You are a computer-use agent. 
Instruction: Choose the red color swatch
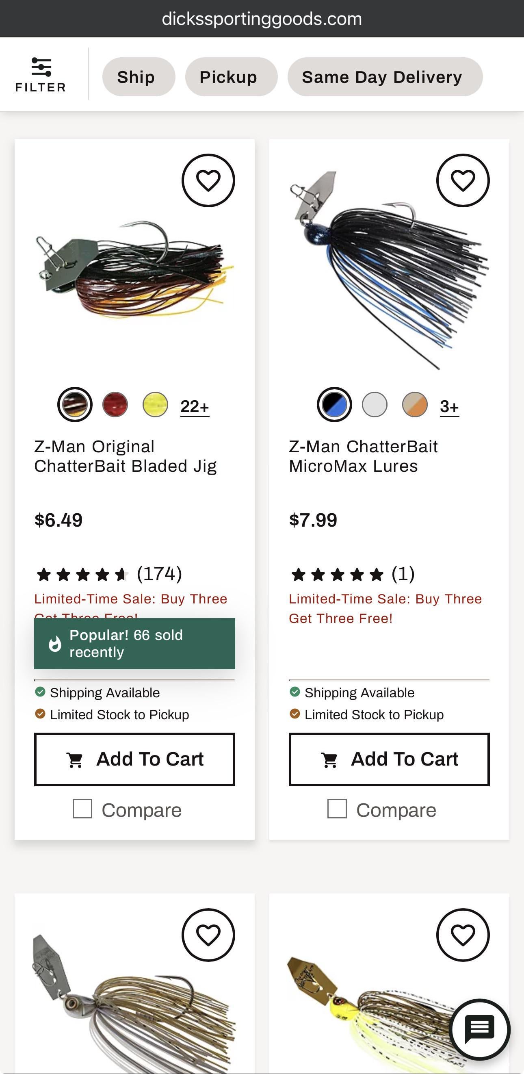(x=115, y=404)
